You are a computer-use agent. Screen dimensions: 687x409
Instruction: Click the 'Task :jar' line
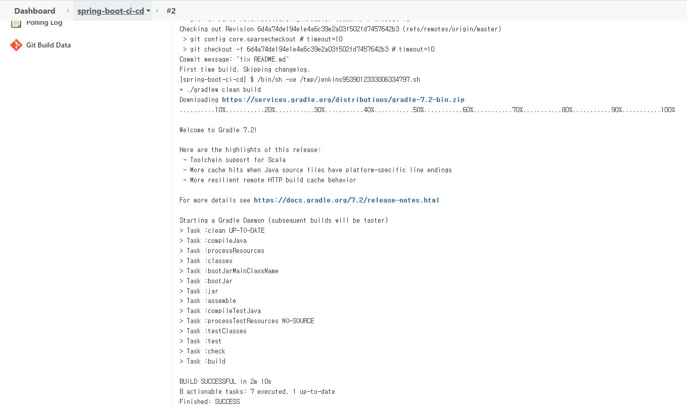click(x=199, y=291)
